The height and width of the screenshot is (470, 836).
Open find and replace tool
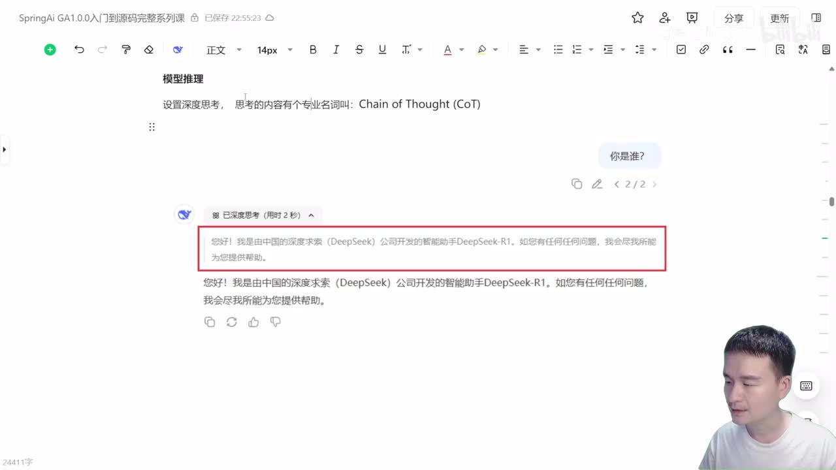(780, 50)
